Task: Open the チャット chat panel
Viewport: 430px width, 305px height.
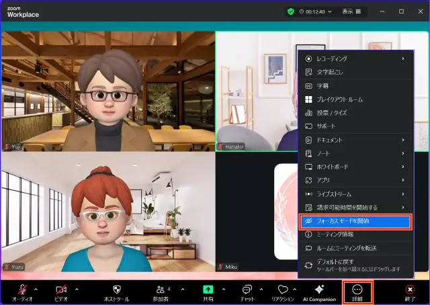Action: click(247, 292)
